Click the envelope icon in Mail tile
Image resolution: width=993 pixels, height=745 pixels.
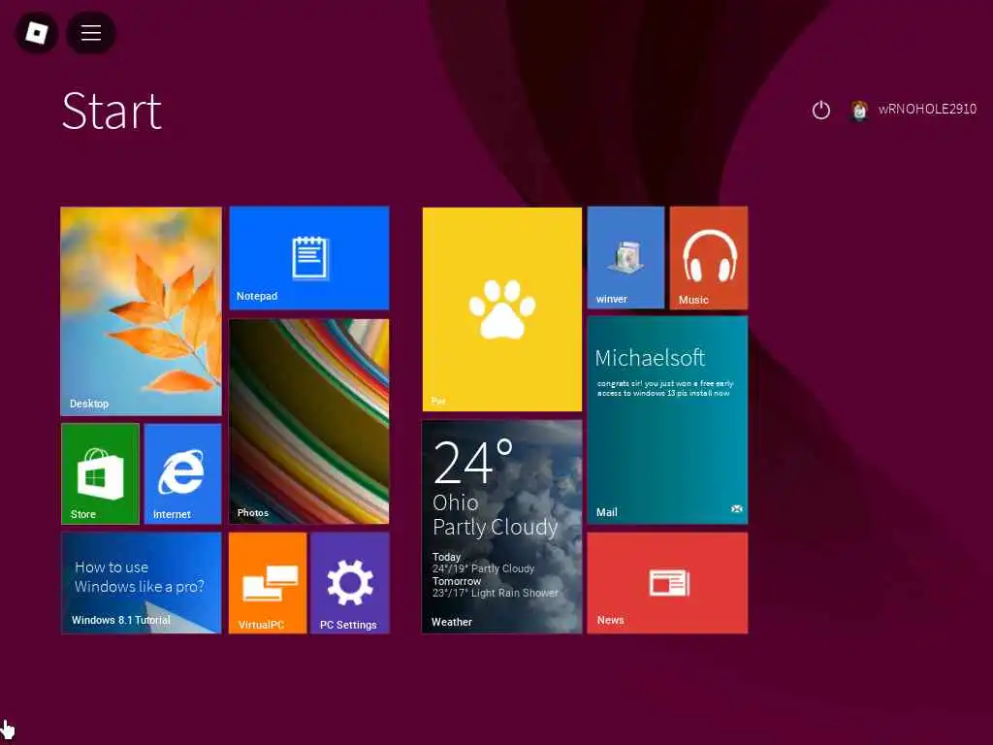(x=737, y=508)
